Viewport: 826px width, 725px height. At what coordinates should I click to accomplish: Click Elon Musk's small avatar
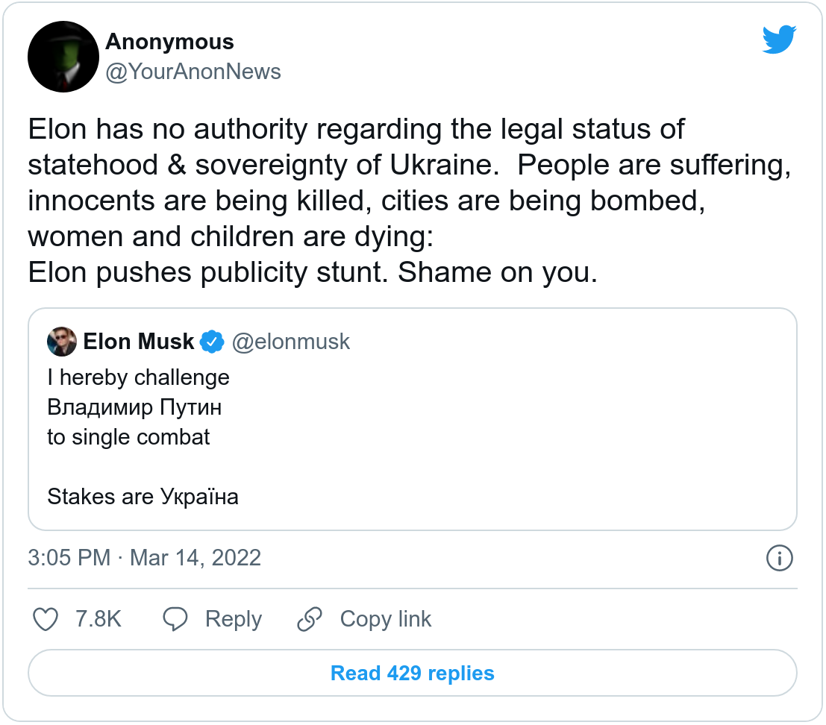[62, 342]
